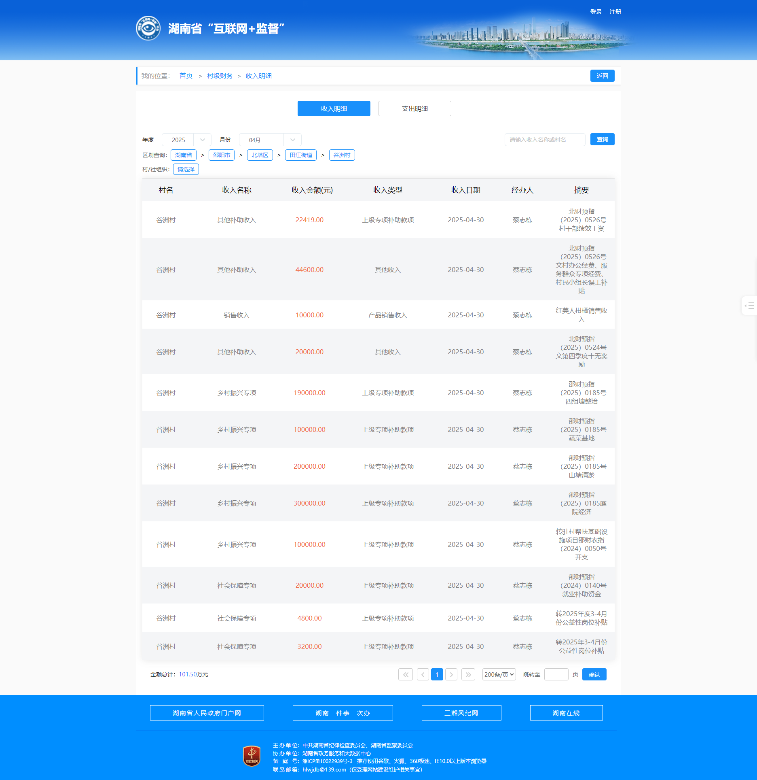Click the 村级财务 breadcrumb link
The width and height of the screenshot is (757, 780).
point(220,76)
